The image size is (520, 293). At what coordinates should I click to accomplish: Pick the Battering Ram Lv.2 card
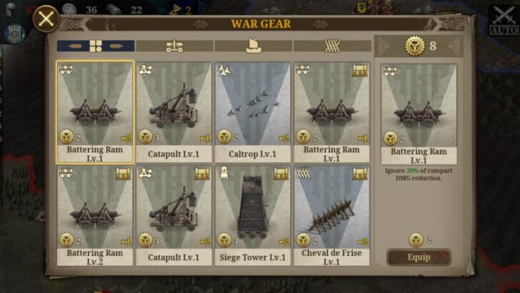tap(95, 216)
